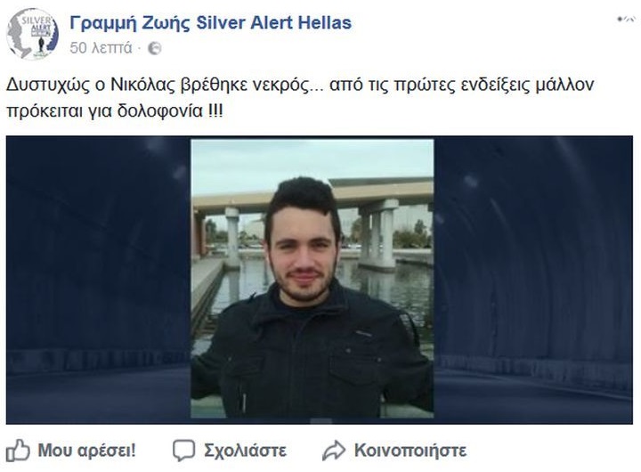Open the photo of the young man
The height and width of the screenshot is (472, 641).
point(312,279)
